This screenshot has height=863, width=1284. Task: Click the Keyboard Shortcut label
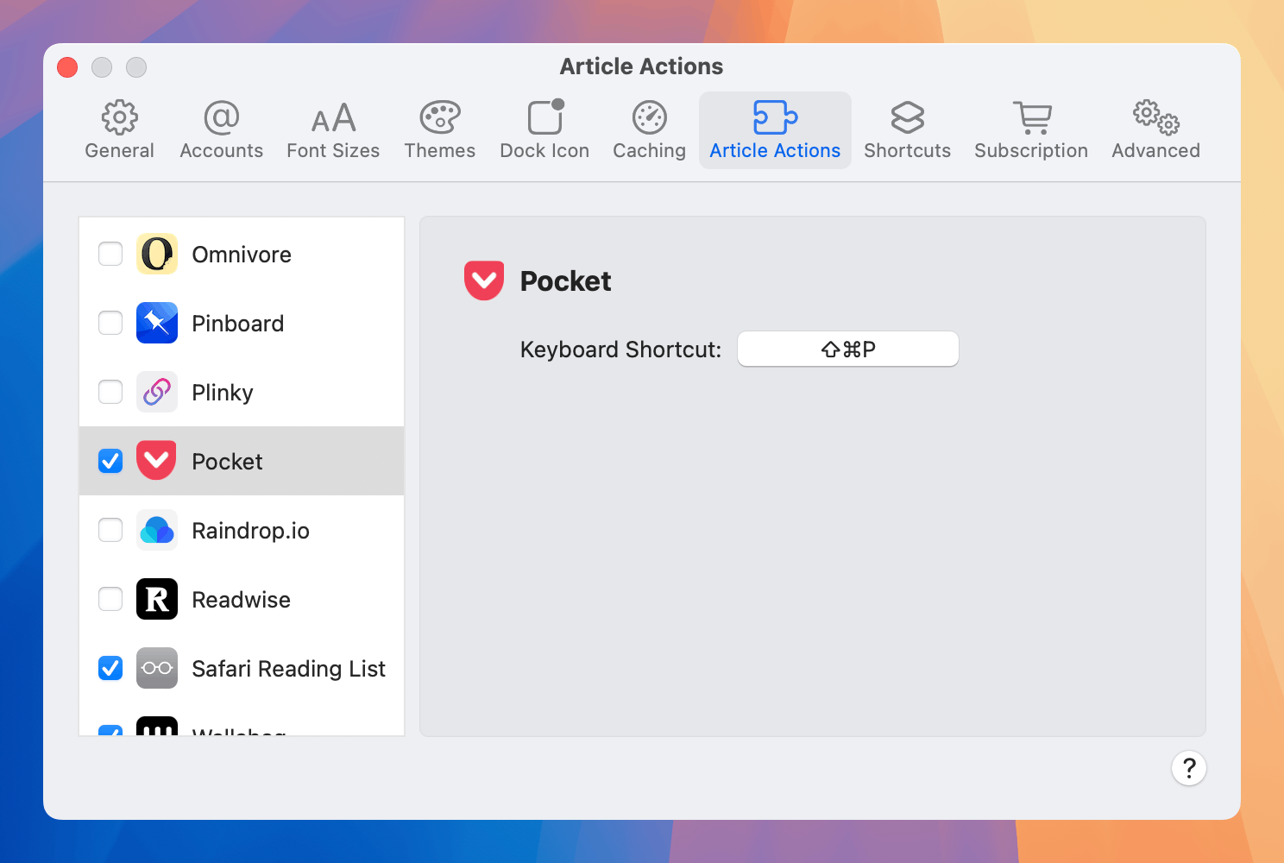click(x=620, y=350)
